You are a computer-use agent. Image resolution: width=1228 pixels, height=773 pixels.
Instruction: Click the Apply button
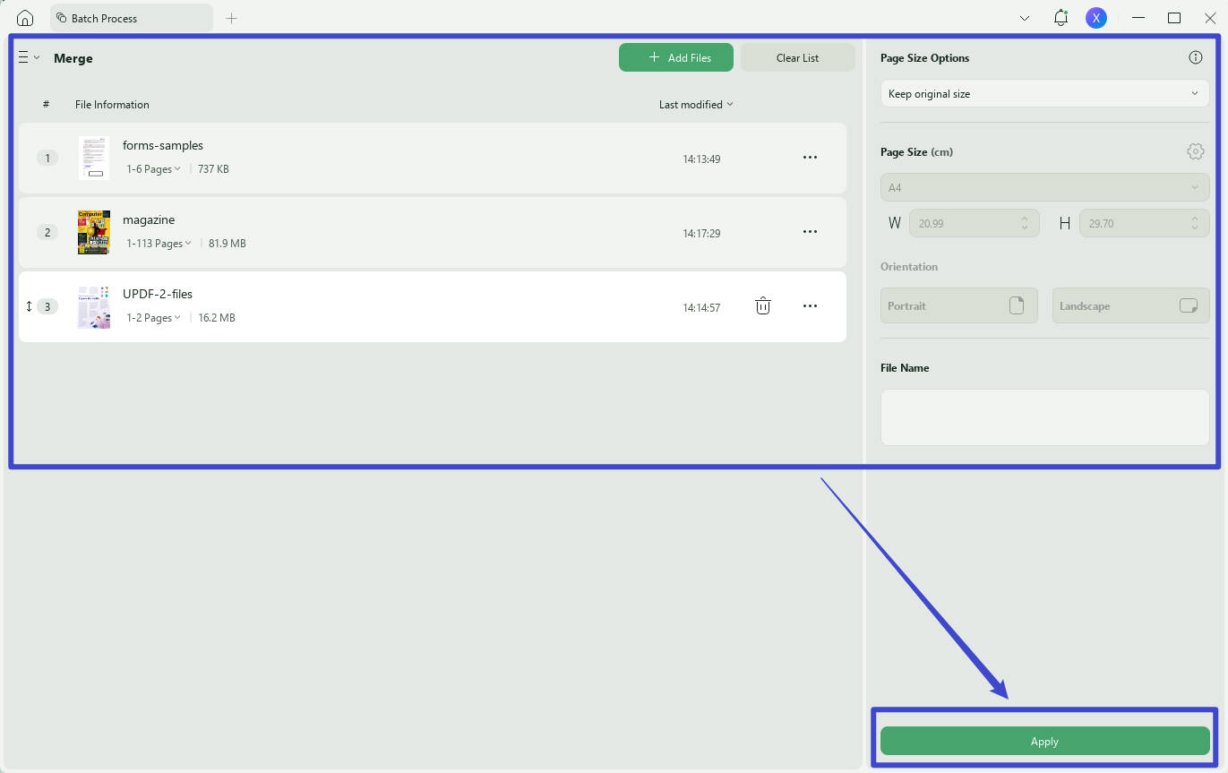(1044, 742)
